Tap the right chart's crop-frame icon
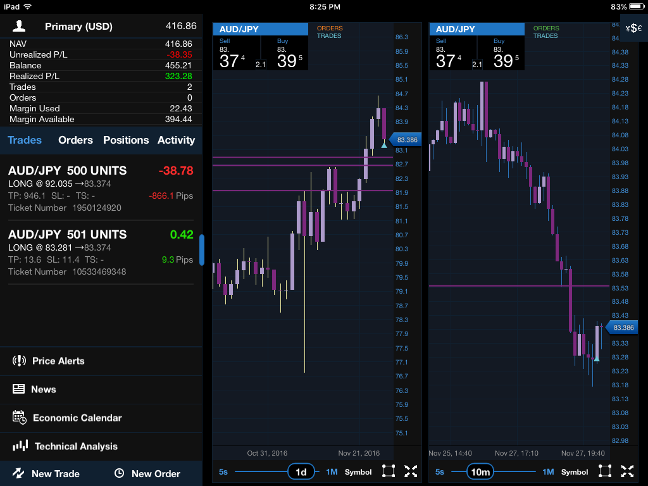 point(605,471)
